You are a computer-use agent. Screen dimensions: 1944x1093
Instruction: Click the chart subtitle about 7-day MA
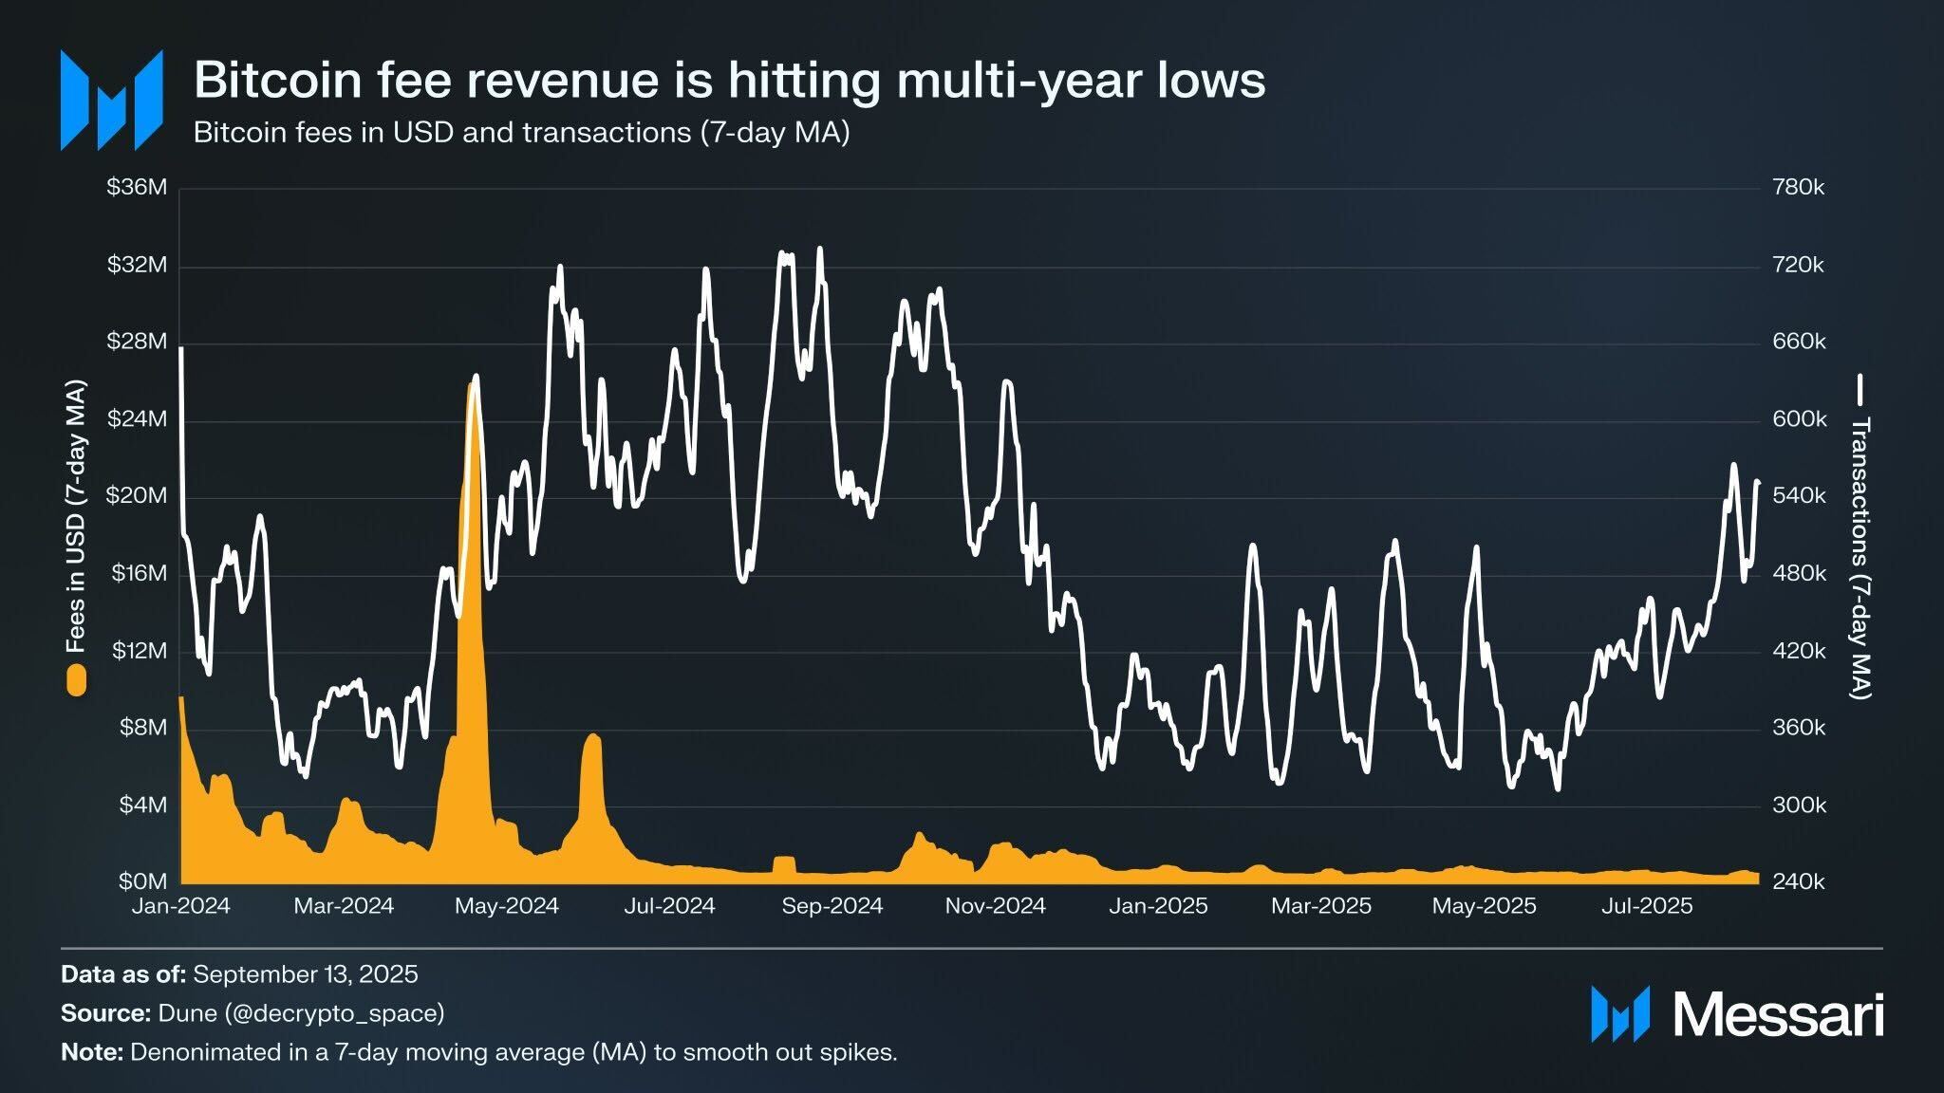(x=521, y=132)
